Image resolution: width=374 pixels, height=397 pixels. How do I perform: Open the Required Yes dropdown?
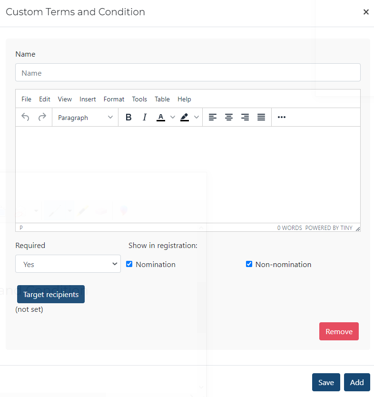coord(68,264)
